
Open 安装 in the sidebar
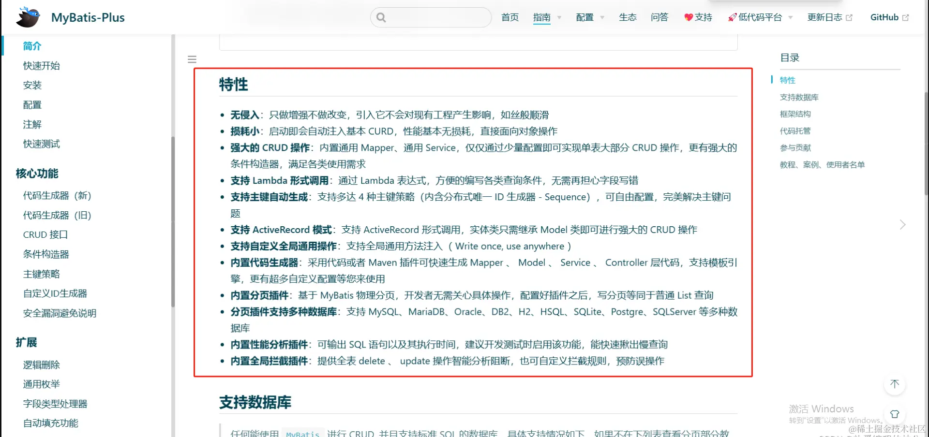pyautogui.click(x=32, y=85)
